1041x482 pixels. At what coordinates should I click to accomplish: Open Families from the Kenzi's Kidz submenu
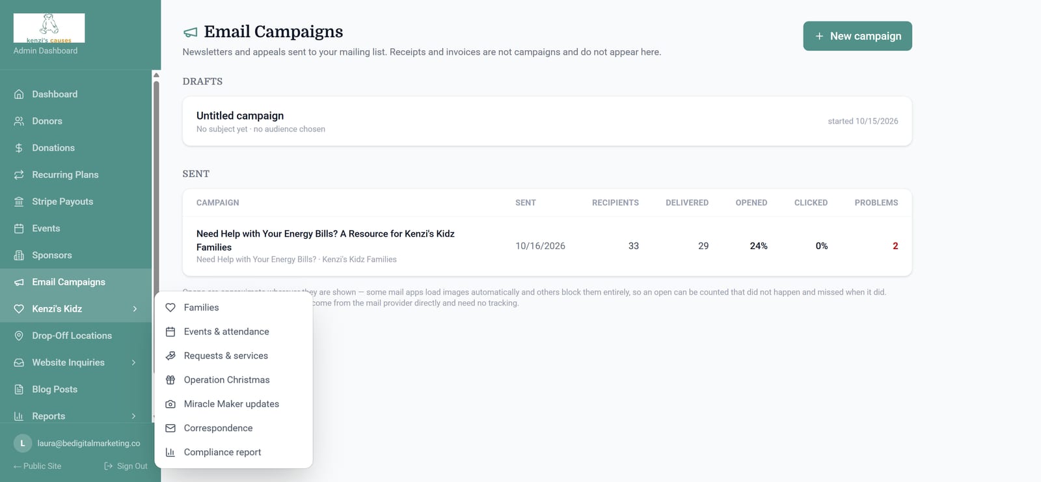click(x=234, y=307)
